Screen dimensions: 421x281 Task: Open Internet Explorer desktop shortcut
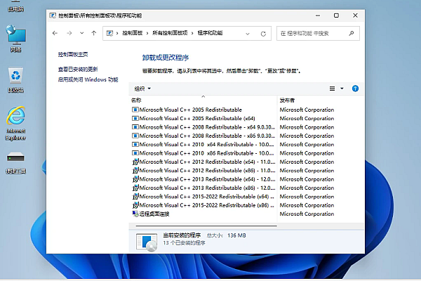pos(15,124)
